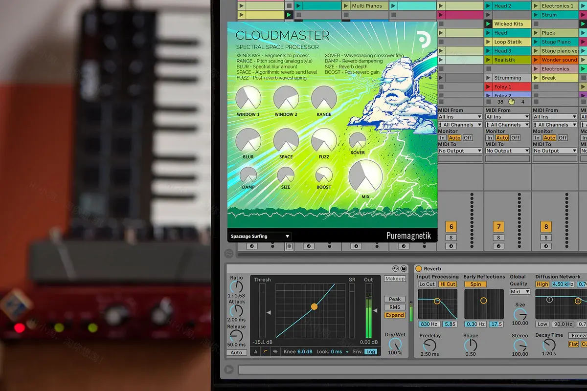Click the session play arrow at bottom left
Viewport: 587px width, 391px height.
click(x=228, y=369)
